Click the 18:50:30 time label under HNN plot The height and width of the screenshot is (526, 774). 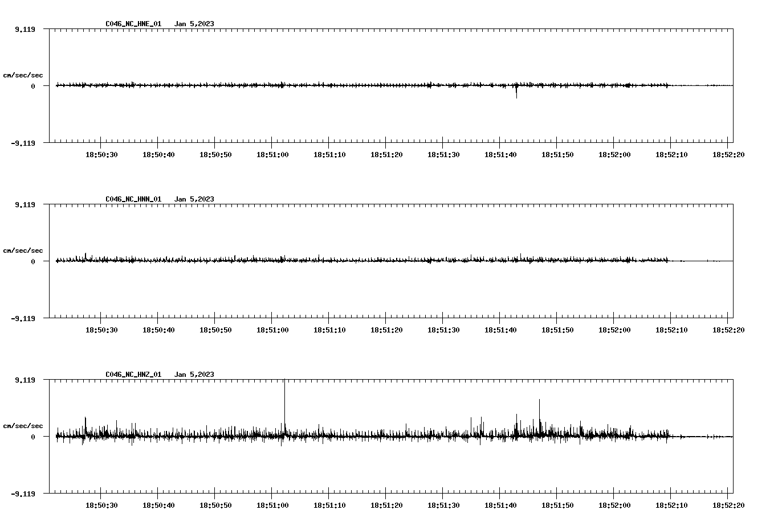(101, 330)
